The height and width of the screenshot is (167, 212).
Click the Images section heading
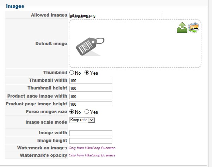[x=15, y=6]
